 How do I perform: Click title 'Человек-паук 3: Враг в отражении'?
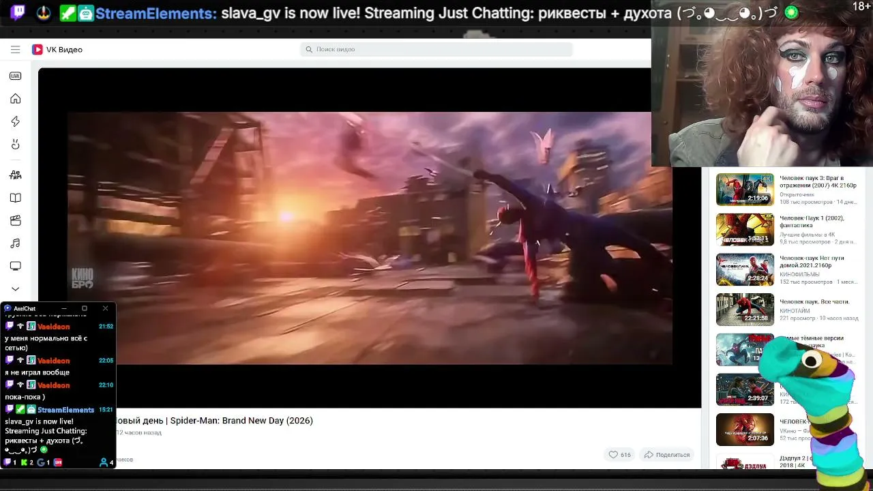point(818,181)
